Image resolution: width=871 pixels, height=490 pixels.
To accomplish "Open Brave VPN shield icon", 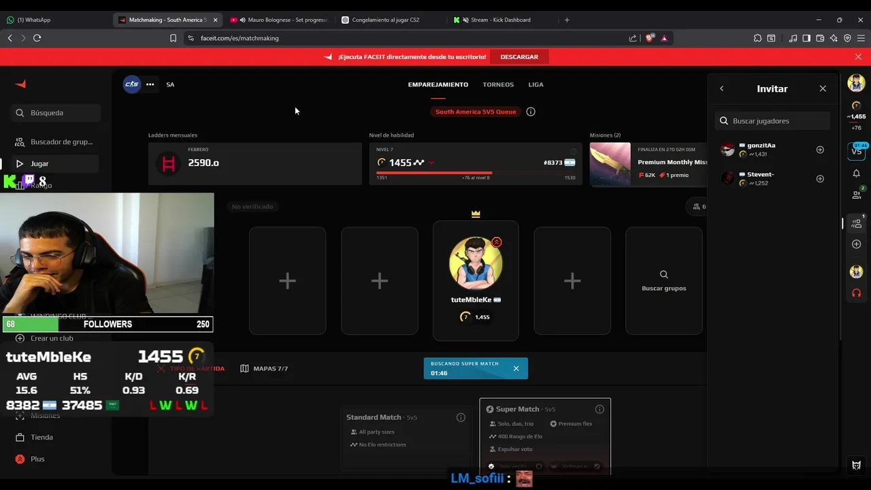I will coord(847,38).
